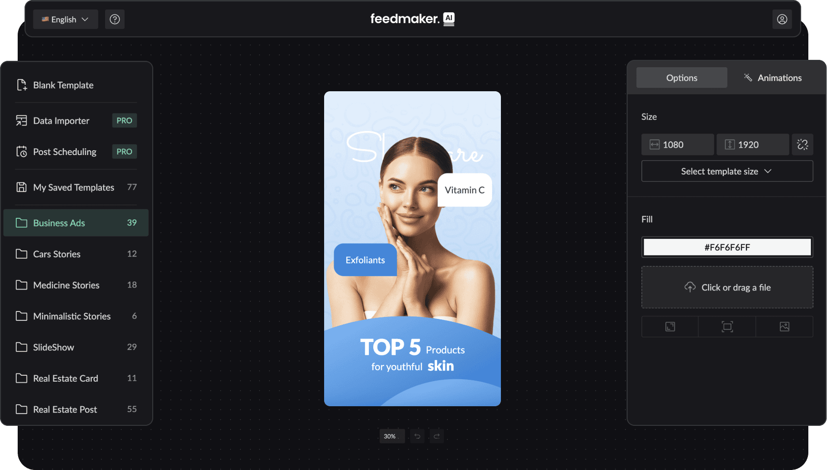Click the redo arrow icon
Image resolution: width=827 pixels, height=470 pixels.
[437, 436]
